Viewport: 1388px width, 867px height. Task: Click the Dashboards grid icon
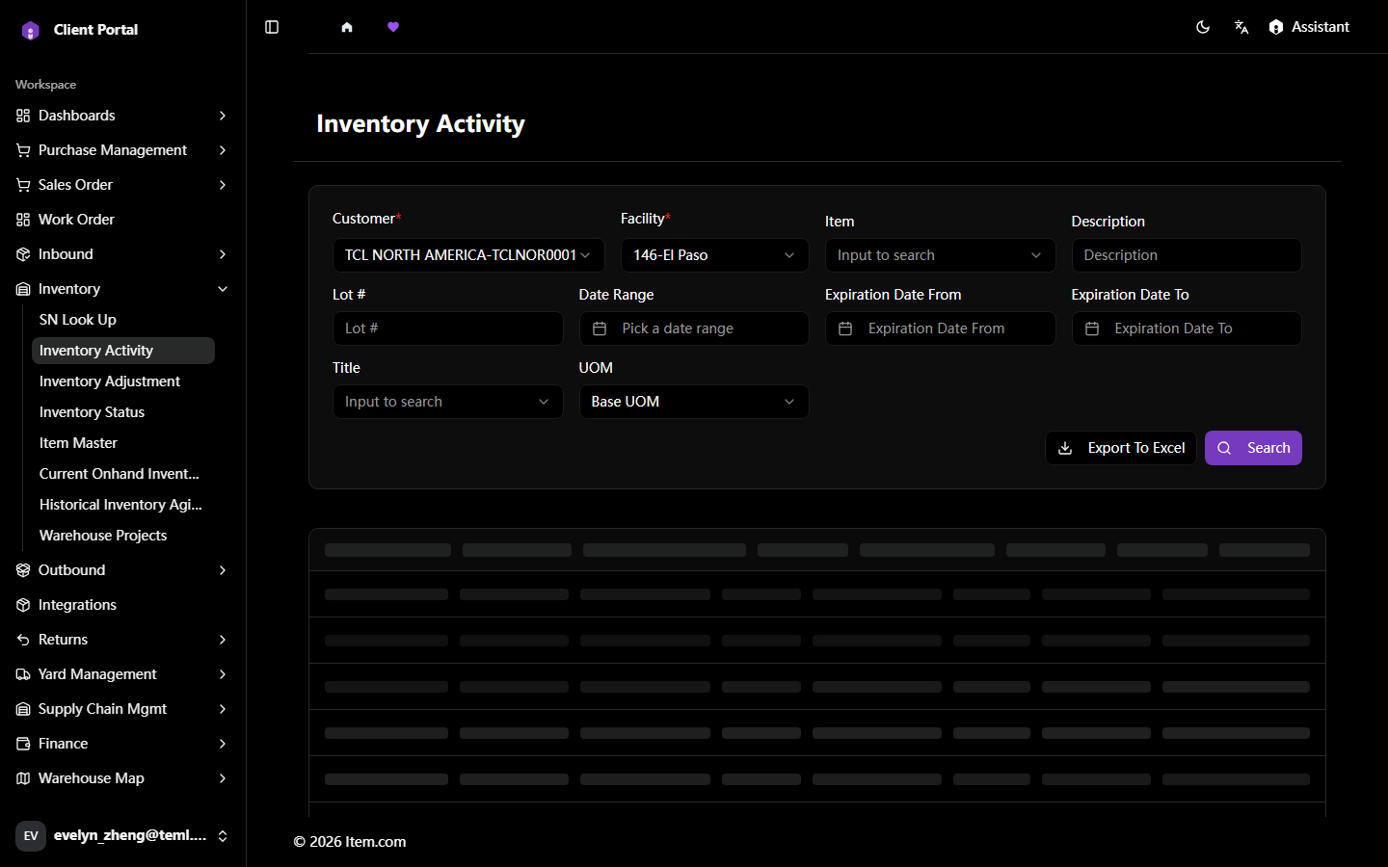click(x=23, y=116)
